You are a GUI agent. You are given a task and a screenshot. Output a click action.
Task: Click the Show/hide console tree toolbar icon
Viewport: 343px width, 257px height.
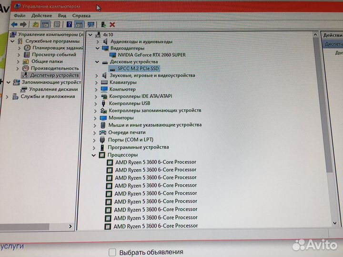(45, 24)
